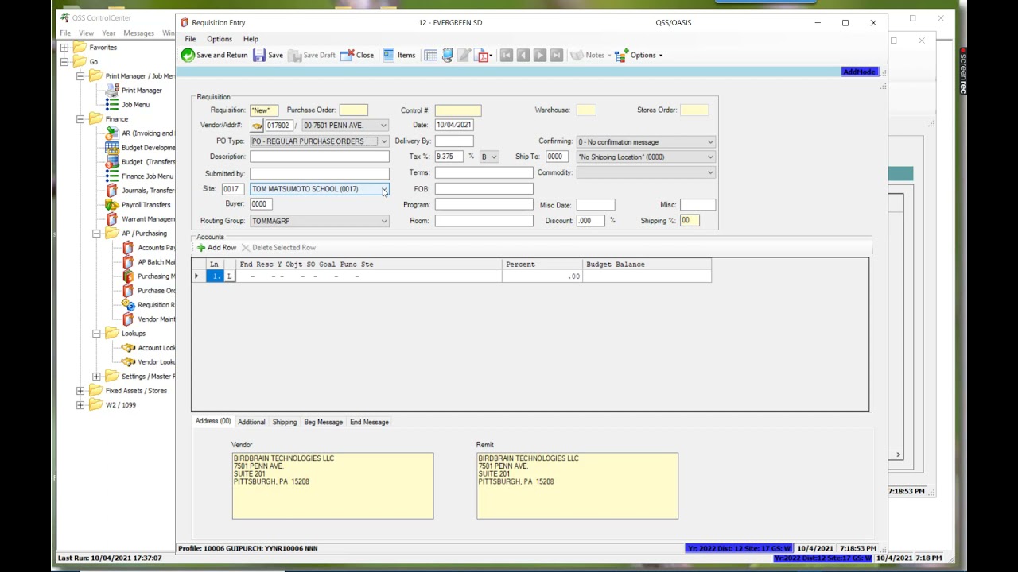Click in the Submitted by field

(320, 173)
